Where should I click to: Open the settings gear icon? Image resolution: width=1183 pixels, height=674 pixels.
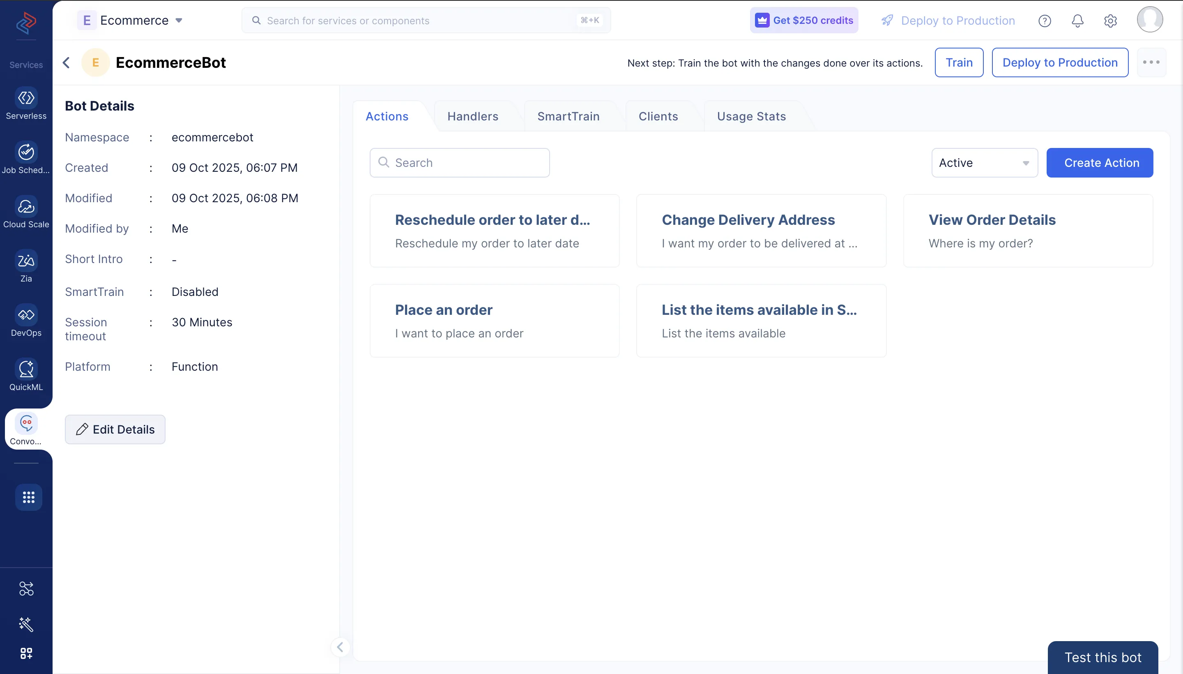[x=1110, y=21]
